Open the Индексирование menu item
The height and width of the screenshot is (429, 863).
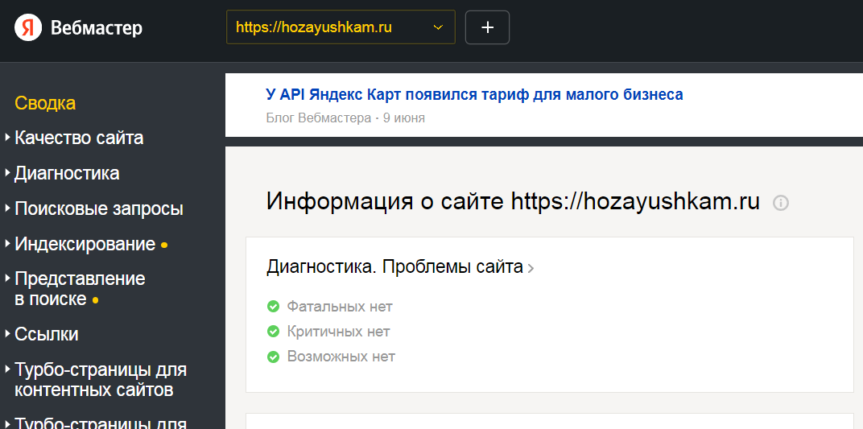85,244
